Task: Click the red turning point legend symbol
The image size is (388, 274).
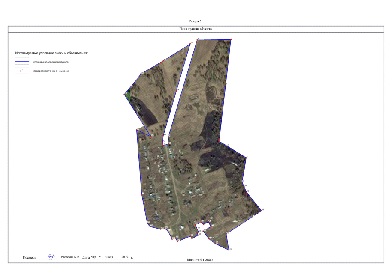Action: pos(22,71)
